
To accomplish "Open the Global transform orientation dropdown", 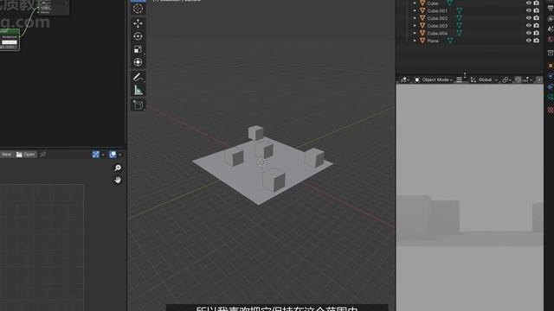I will pos(484,80).
